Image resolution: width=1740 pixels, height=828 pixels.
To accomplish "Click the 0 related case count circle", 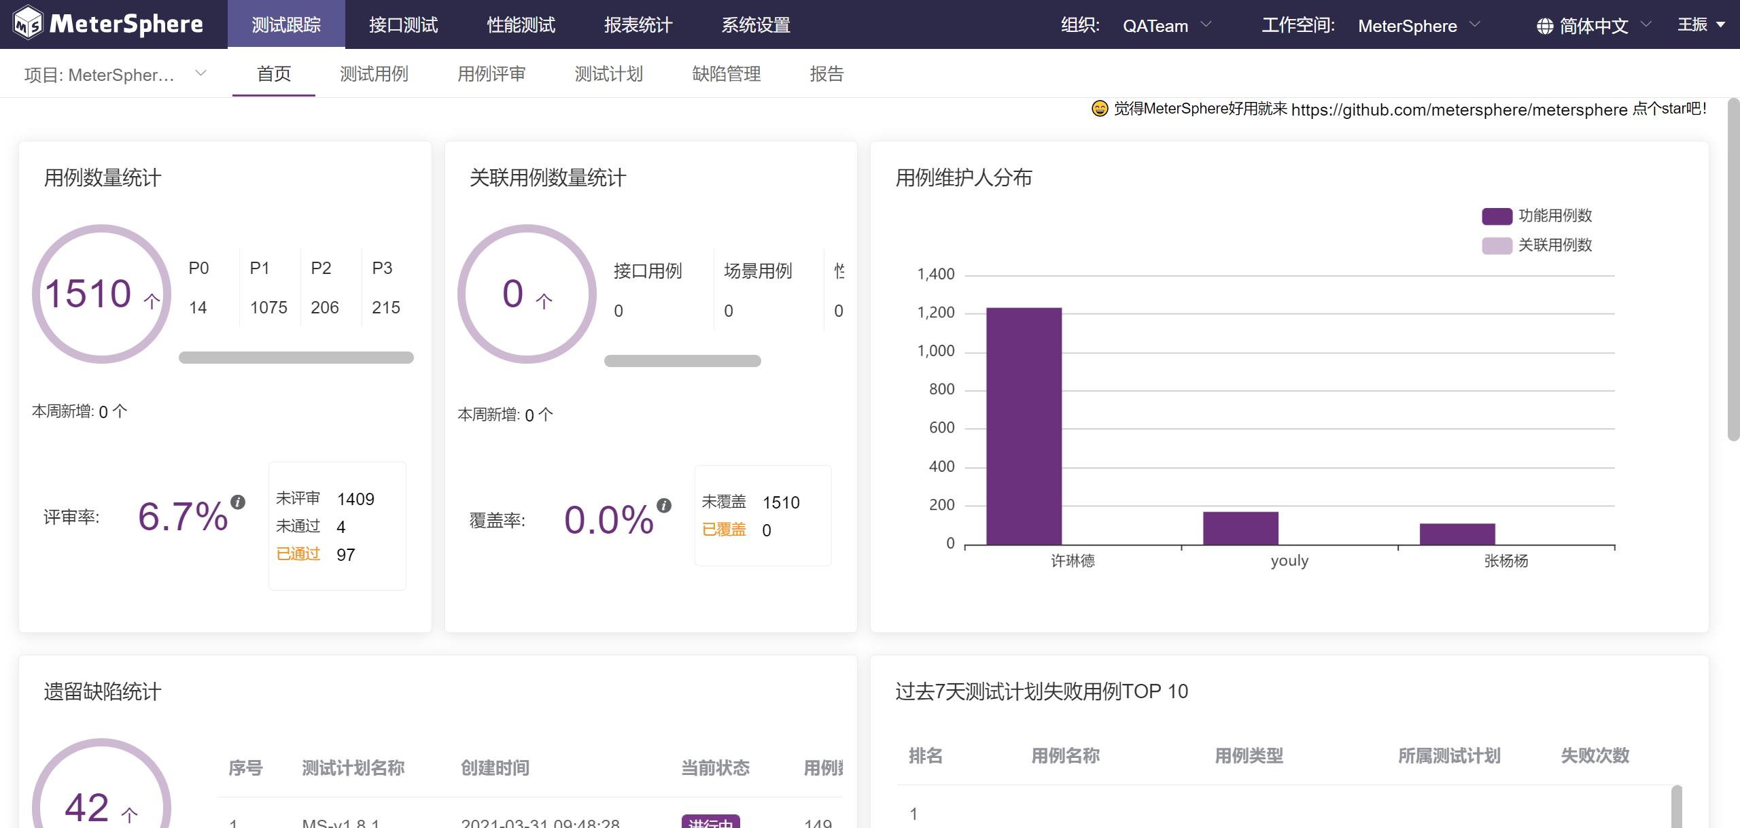I will click(527, 294).
